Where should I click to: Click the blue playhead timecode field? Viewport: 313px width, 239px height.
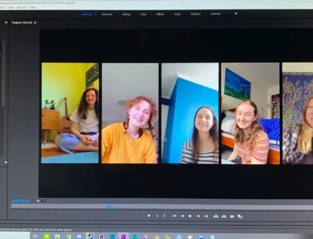[21, 201]
